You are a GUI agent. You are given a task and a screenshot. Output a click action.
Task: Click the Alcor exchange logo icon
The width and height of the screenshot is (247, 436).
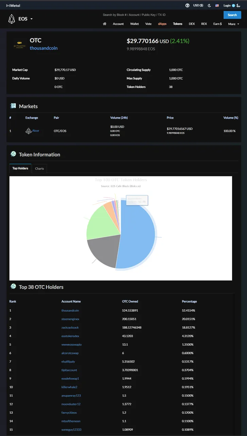pos(29,131)
